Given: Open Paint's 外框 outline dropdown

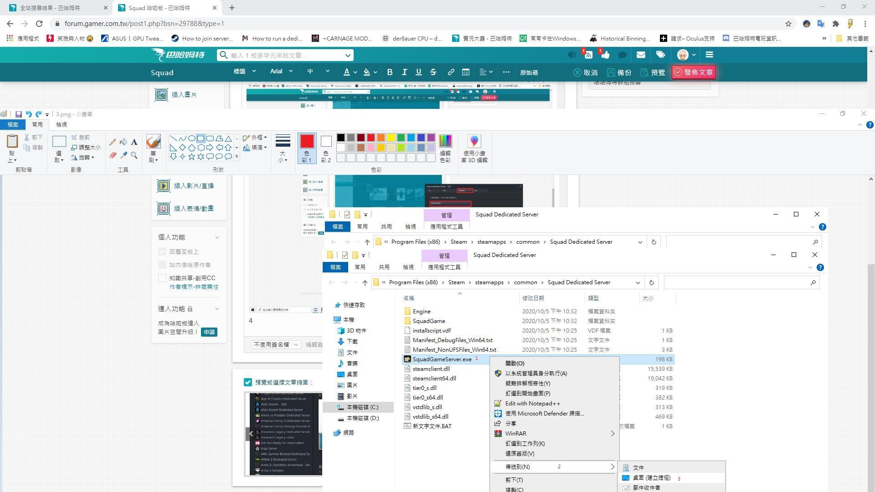Looking at the screenshot, I should [255, 137].
